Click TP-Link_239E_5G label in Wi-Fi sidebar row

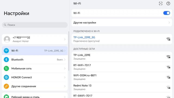coord(54,51)
